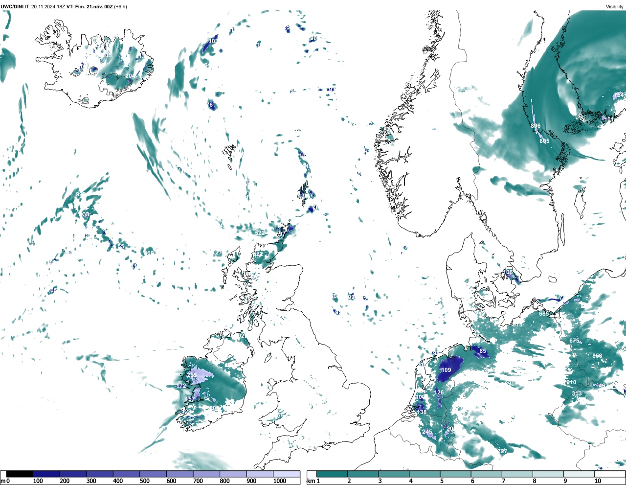The height and width of the screenshot is (485, 626).
Task: Click the '126' visibility value on the map
Action: click(439, 393)
